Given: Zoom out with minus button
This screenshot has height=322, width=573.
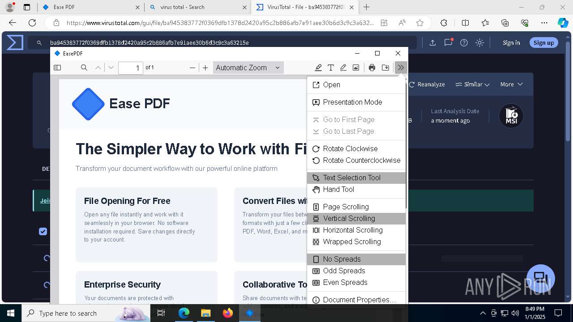Looking at the screenshot, I should click(192, 68).
